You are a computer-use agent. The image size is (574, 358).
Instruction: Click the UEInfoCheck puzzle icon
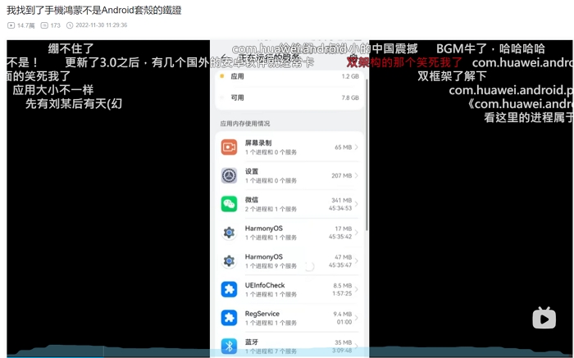pos(229,289)
